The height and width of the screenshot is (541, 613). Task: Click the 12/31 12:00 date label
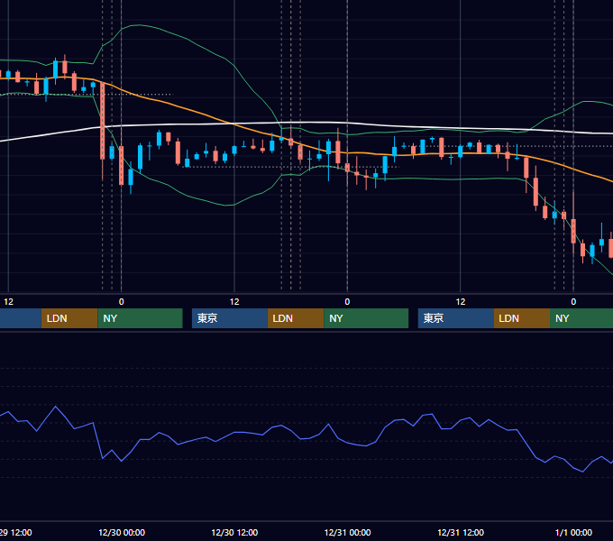[x=461, y=532]
